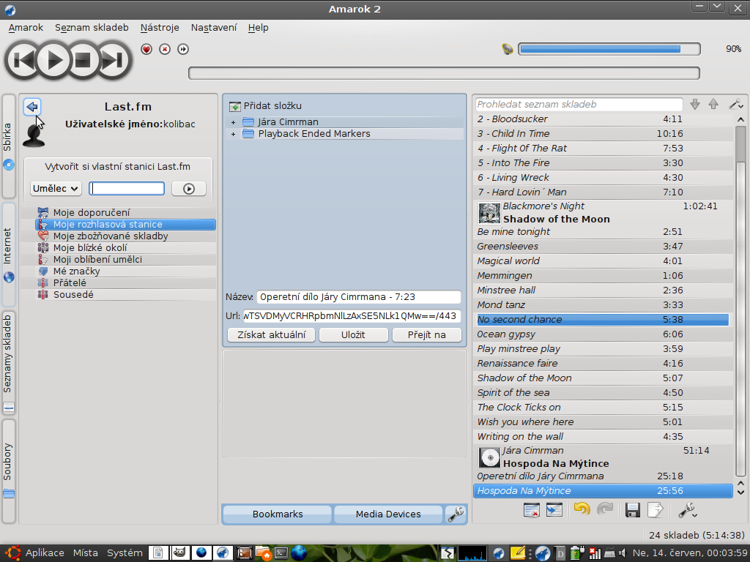Select track Ocean gypsy
750x562 pixels.
point(603,334)
